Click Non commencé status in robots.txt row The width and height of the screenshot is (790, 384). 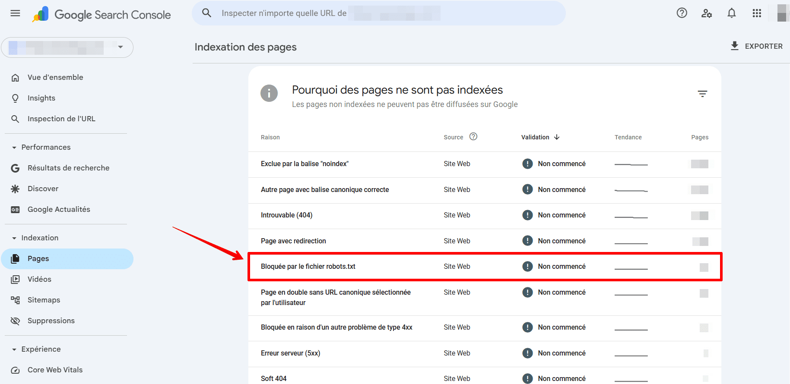(562, 267)
